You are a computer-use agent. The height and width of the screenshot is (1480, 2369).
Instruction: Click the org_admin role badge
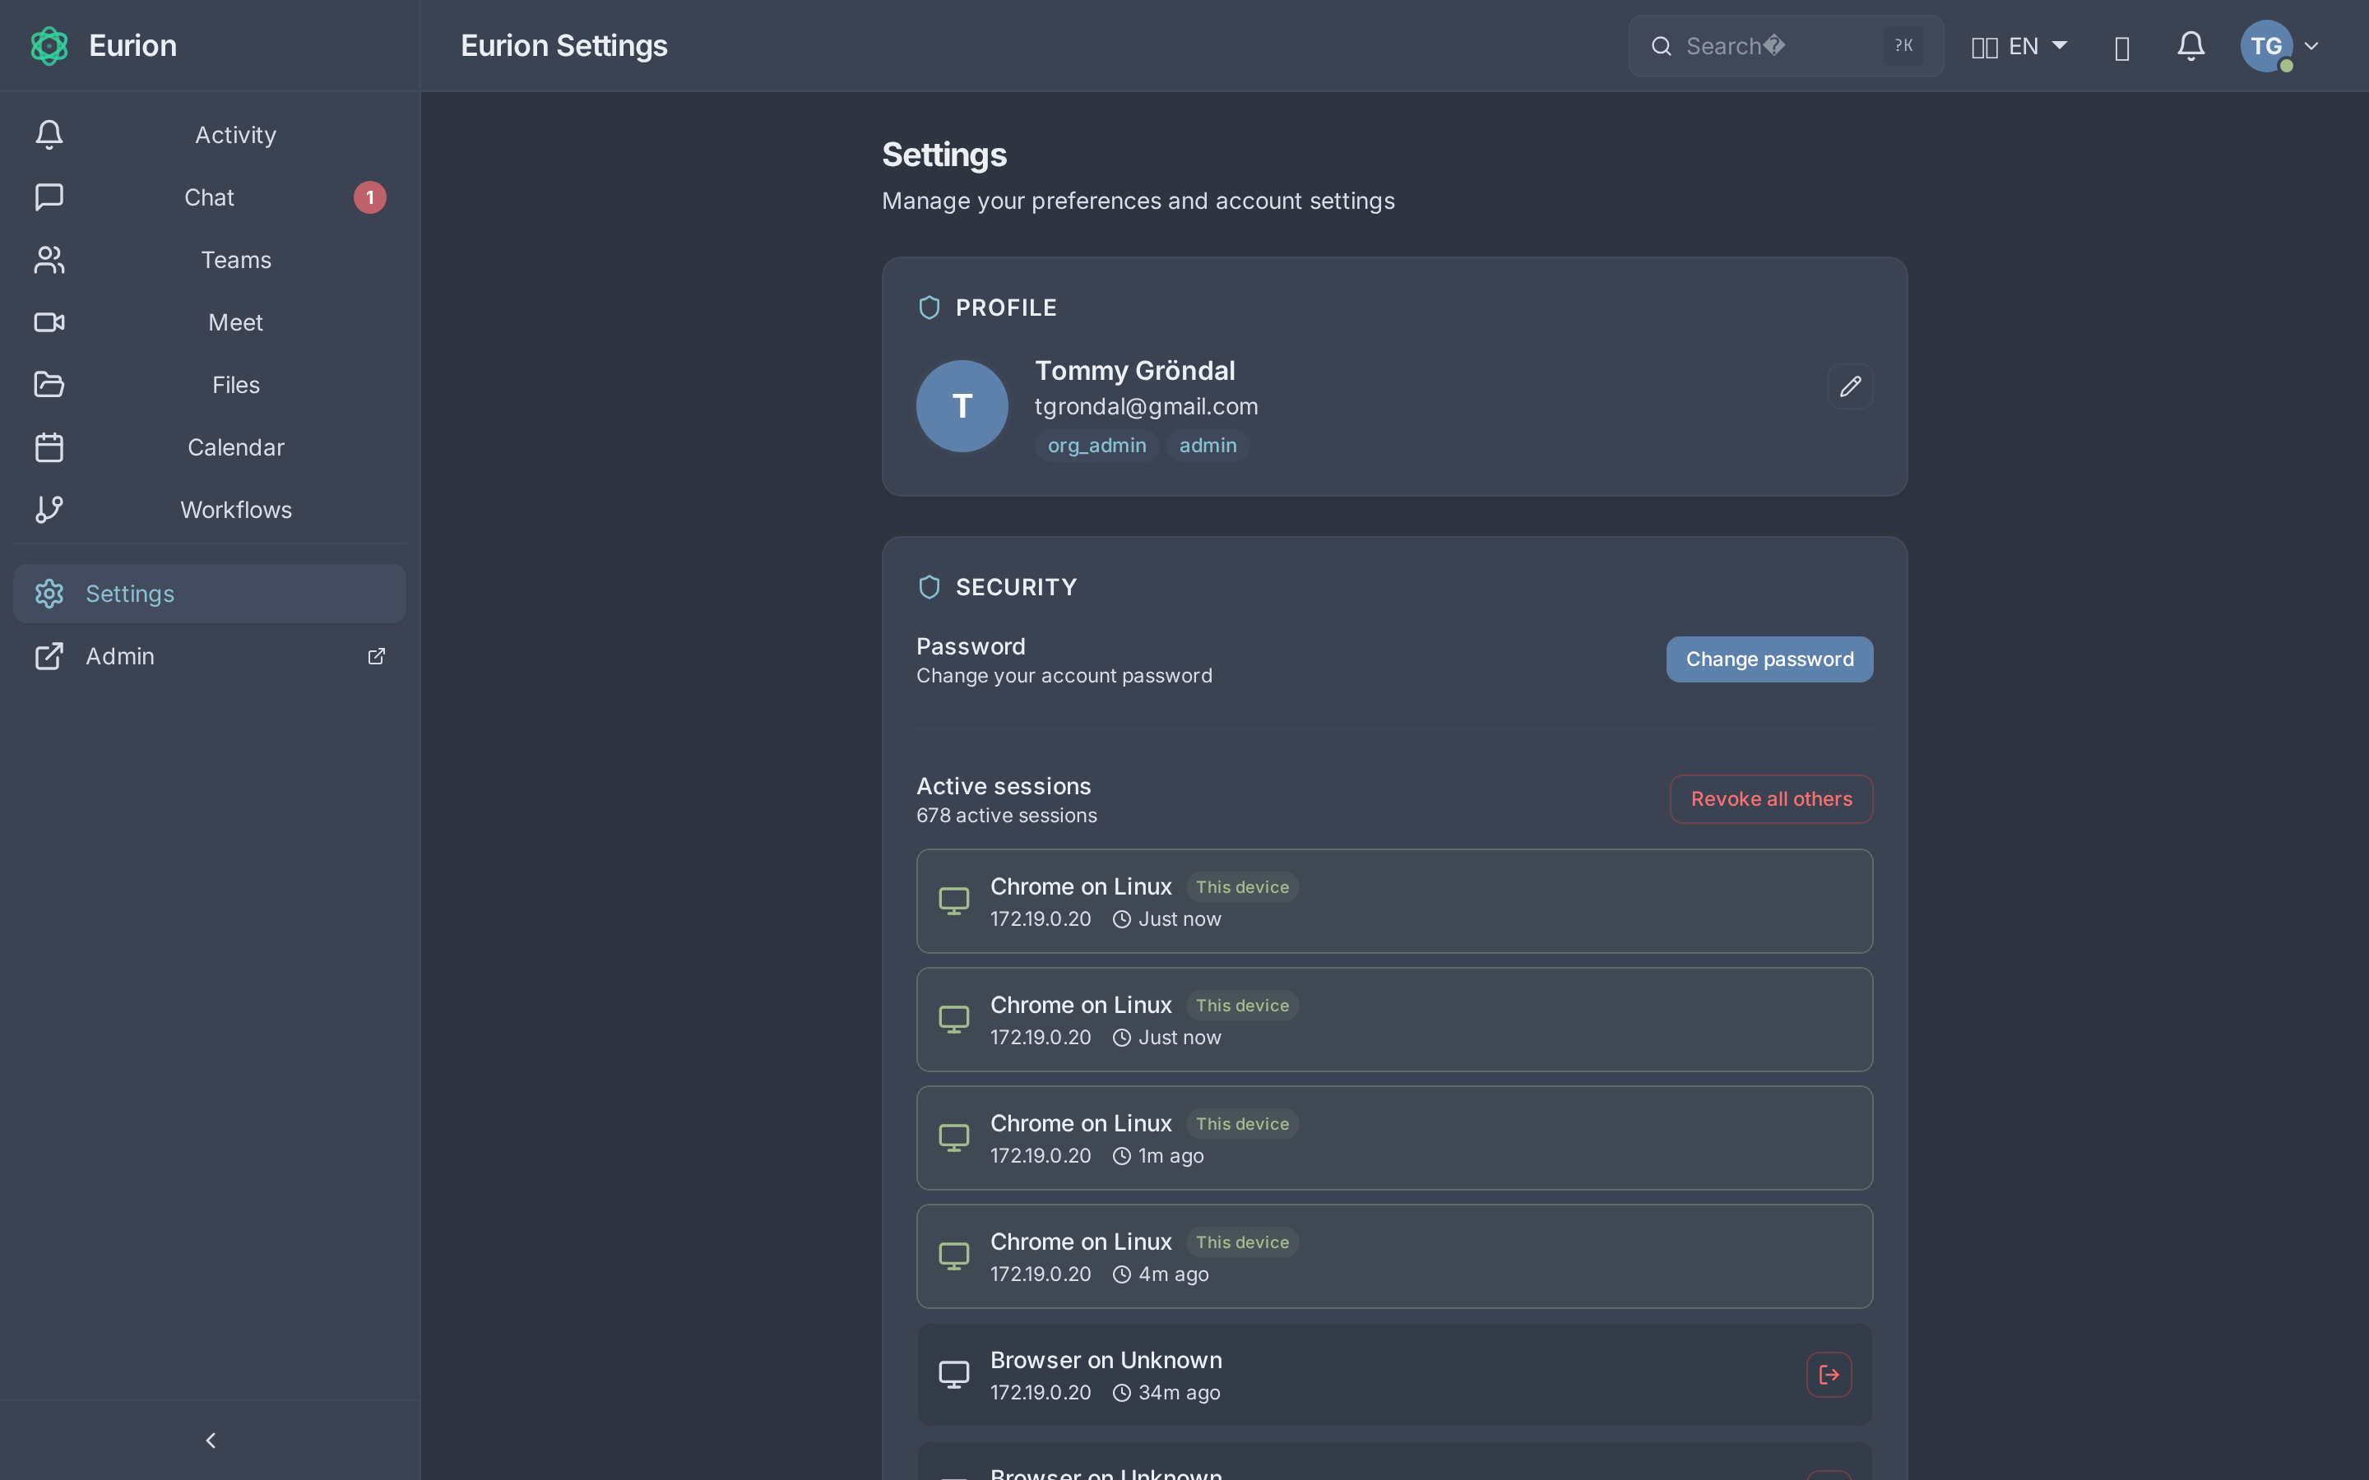(1096, 446)
